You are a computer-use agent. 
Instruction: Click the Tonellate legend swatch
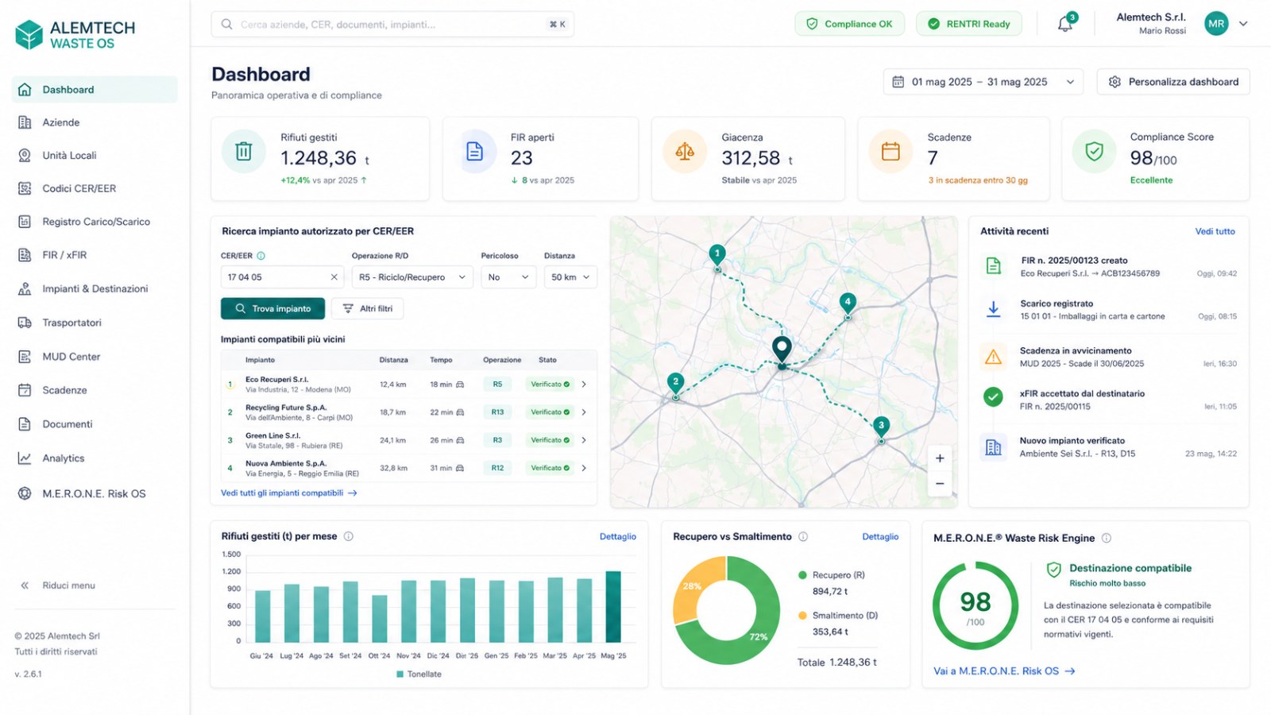[x=400, y=674]
